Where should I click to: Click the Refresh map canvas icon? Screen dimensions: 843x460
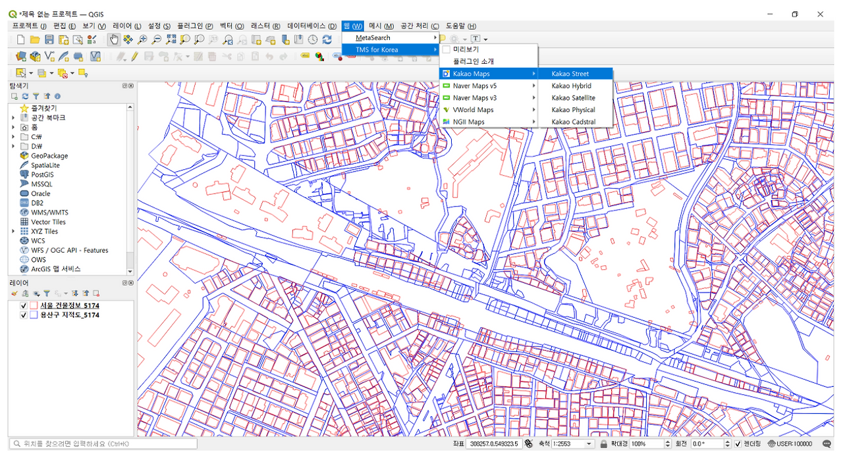pos(327,39)
